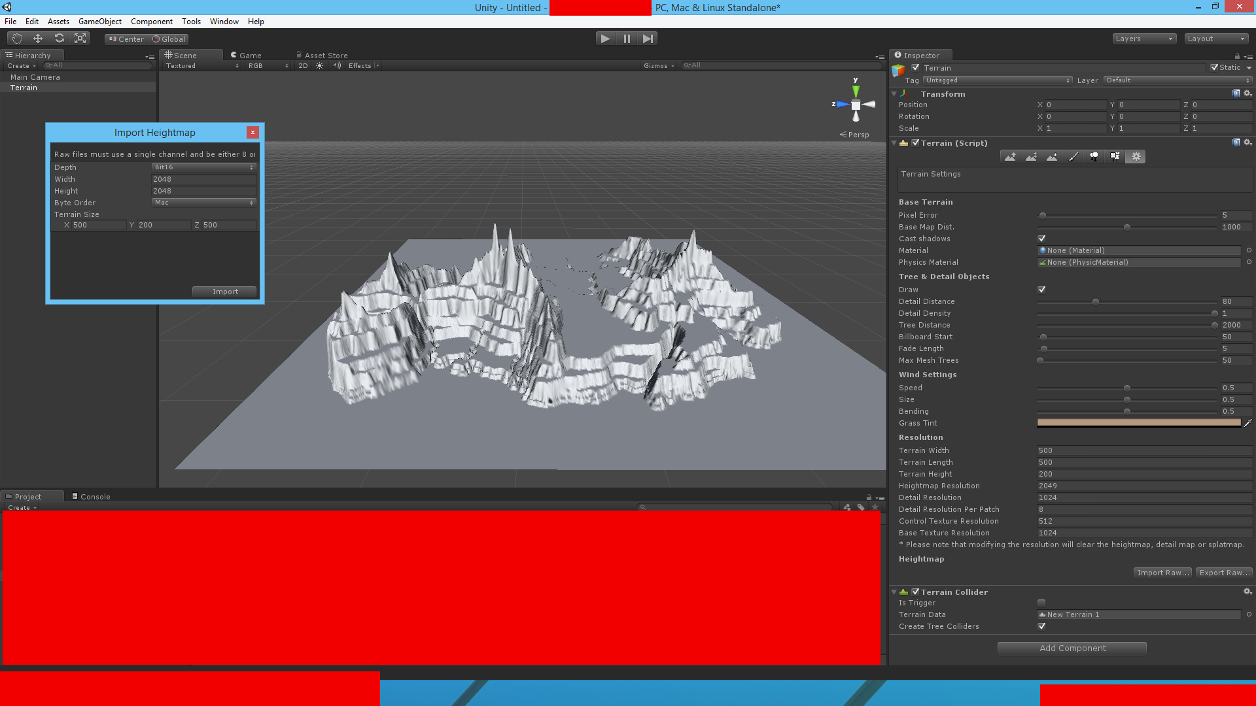The image size is (1256, 706).
Task: Open Depth Bit16 dropdown
Action: (203, 167)
